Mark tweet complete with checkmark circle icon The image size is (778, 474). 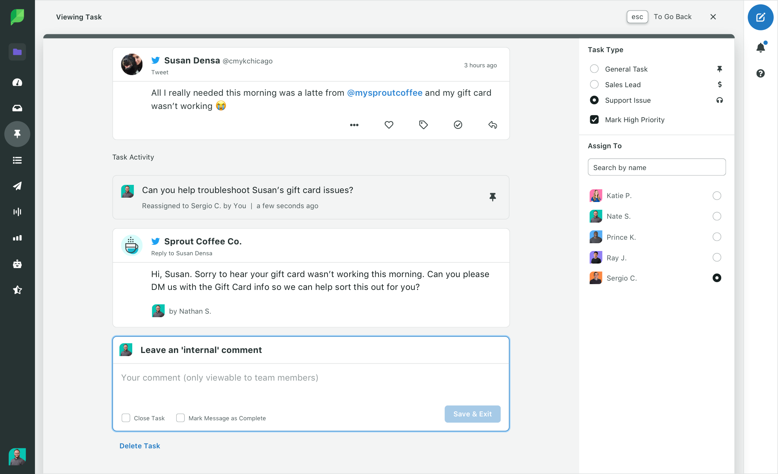[458, 125]
